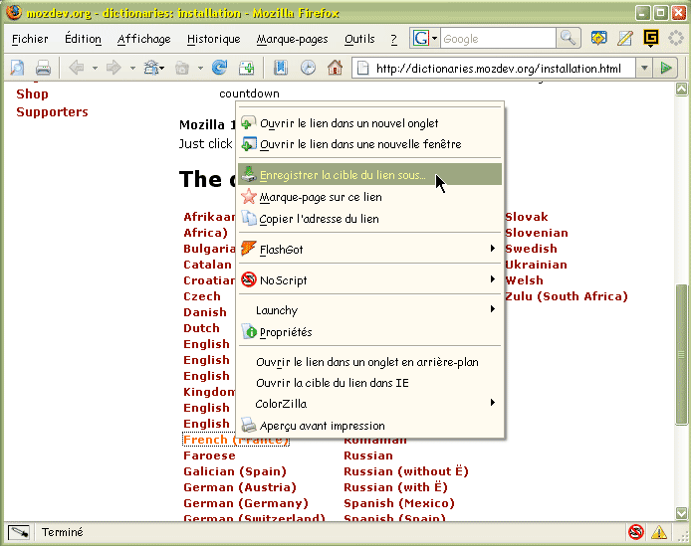691x546 pixels.
Task: Open the Faroese dictionary link
Action: (209, 455)
